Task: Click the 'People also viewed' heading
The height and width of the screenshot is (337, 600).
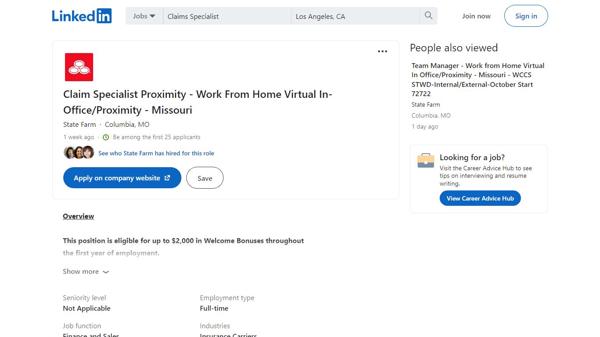Action: click(454, 48)
